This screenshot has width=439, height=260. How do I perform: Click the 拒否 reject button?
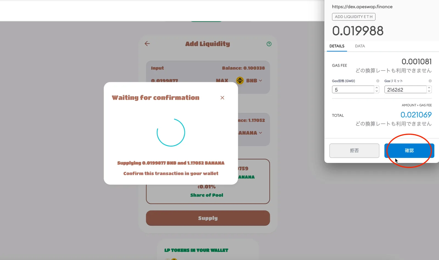coord(354,151)
